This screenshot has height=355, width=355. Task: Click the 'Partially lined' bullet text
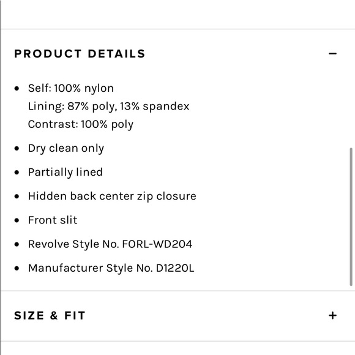point(65,172)
